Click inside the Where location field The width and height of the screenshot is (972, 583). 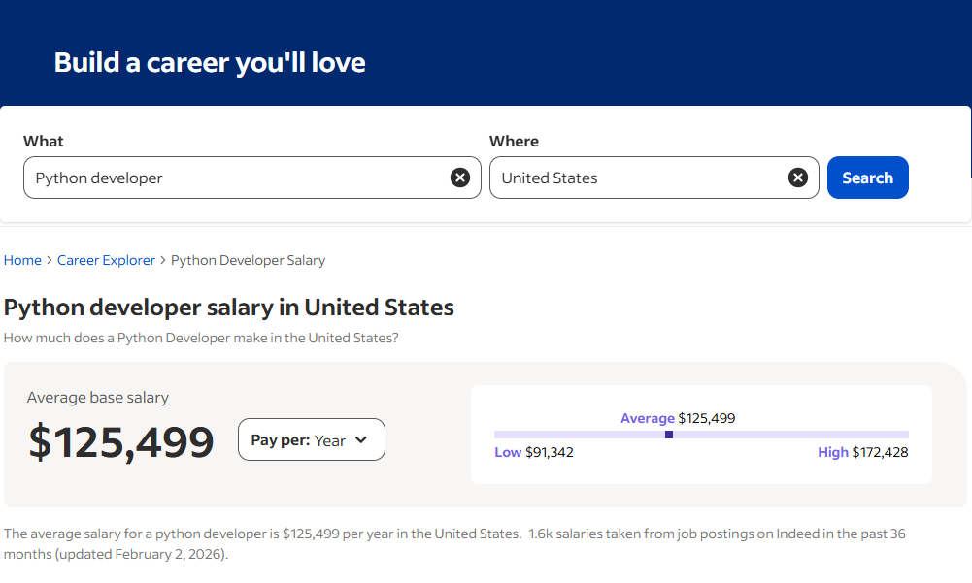point(631,177)
